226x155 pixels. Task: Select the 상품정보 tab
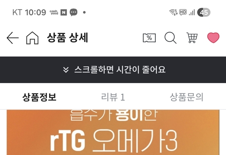pyautogui.click(x=39, y=97)
